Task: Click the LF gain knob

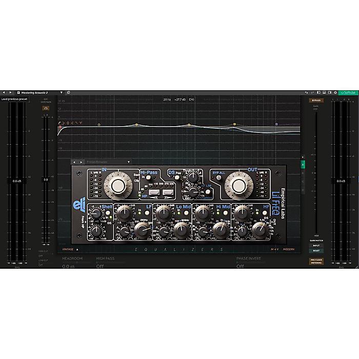Action: coord(124,213)
